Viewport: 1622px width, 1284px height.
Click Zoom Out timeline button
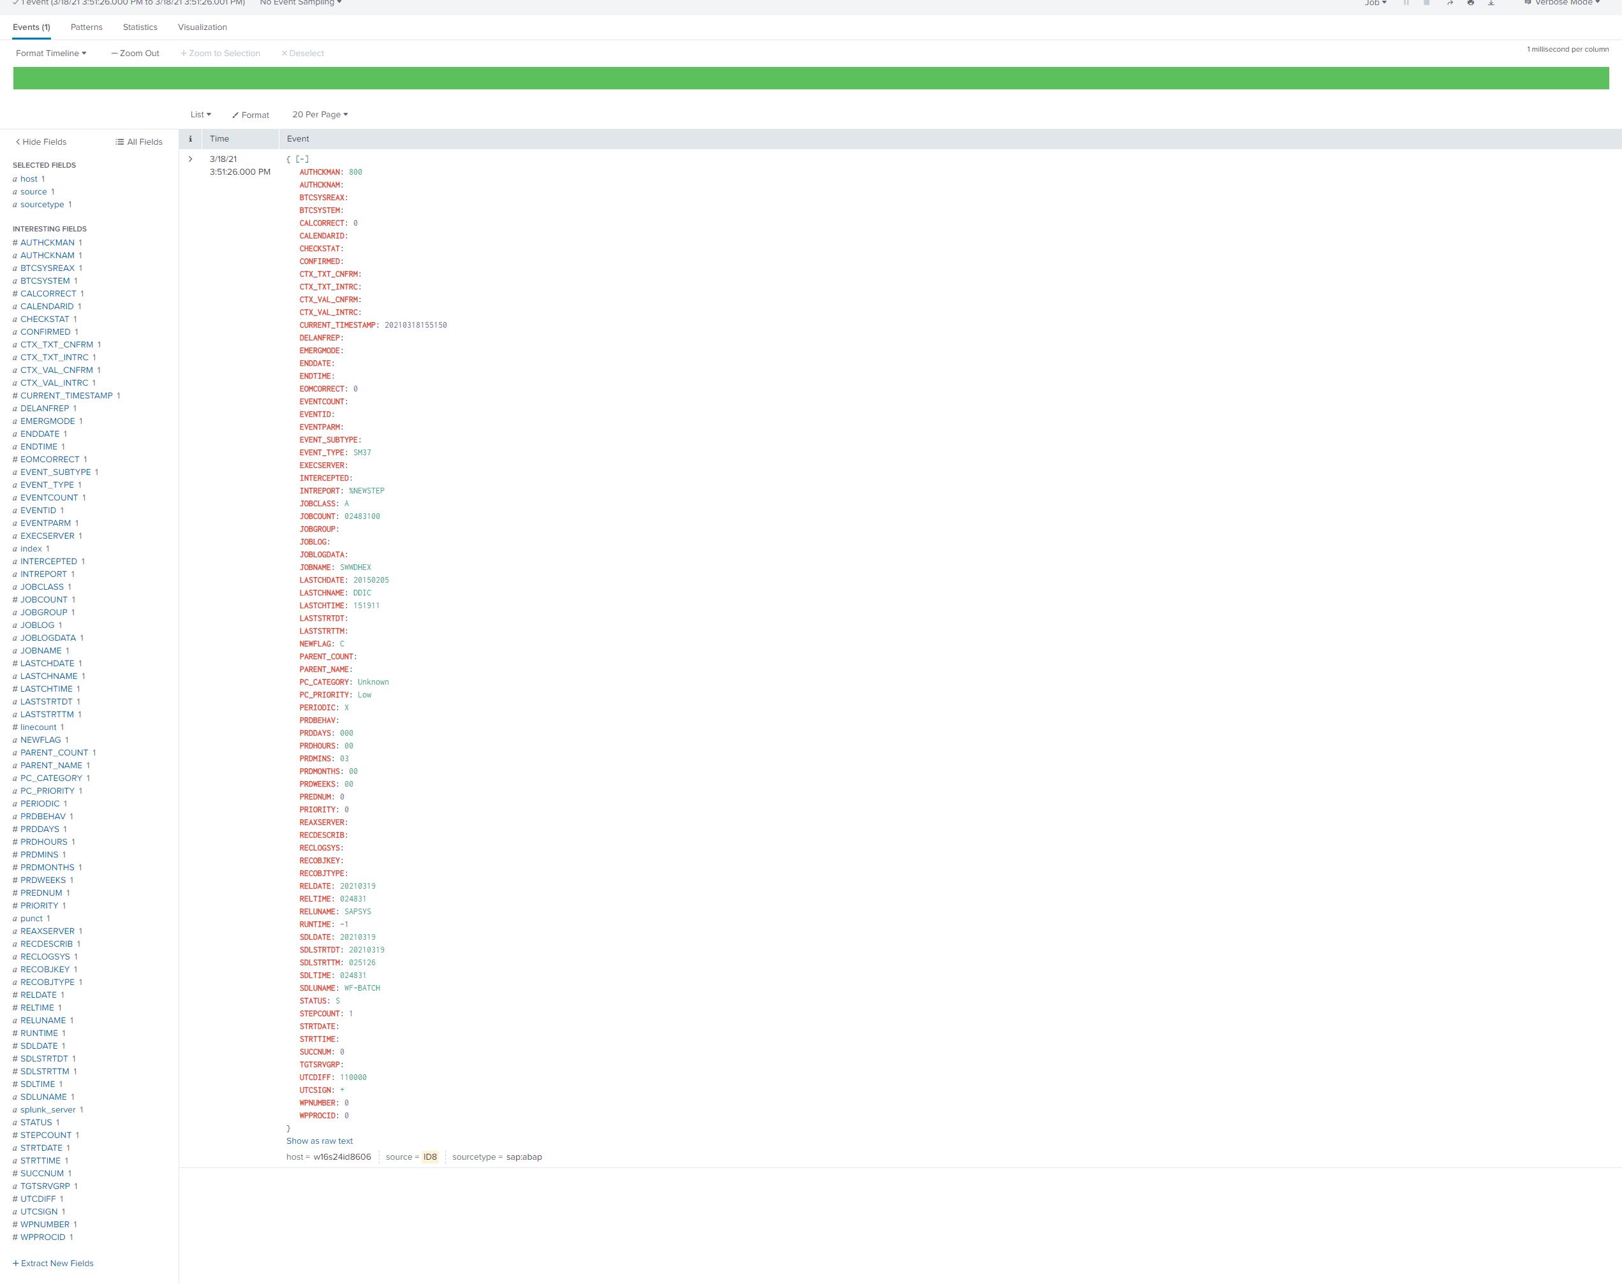pyautogui.click(x=135, y=54)
